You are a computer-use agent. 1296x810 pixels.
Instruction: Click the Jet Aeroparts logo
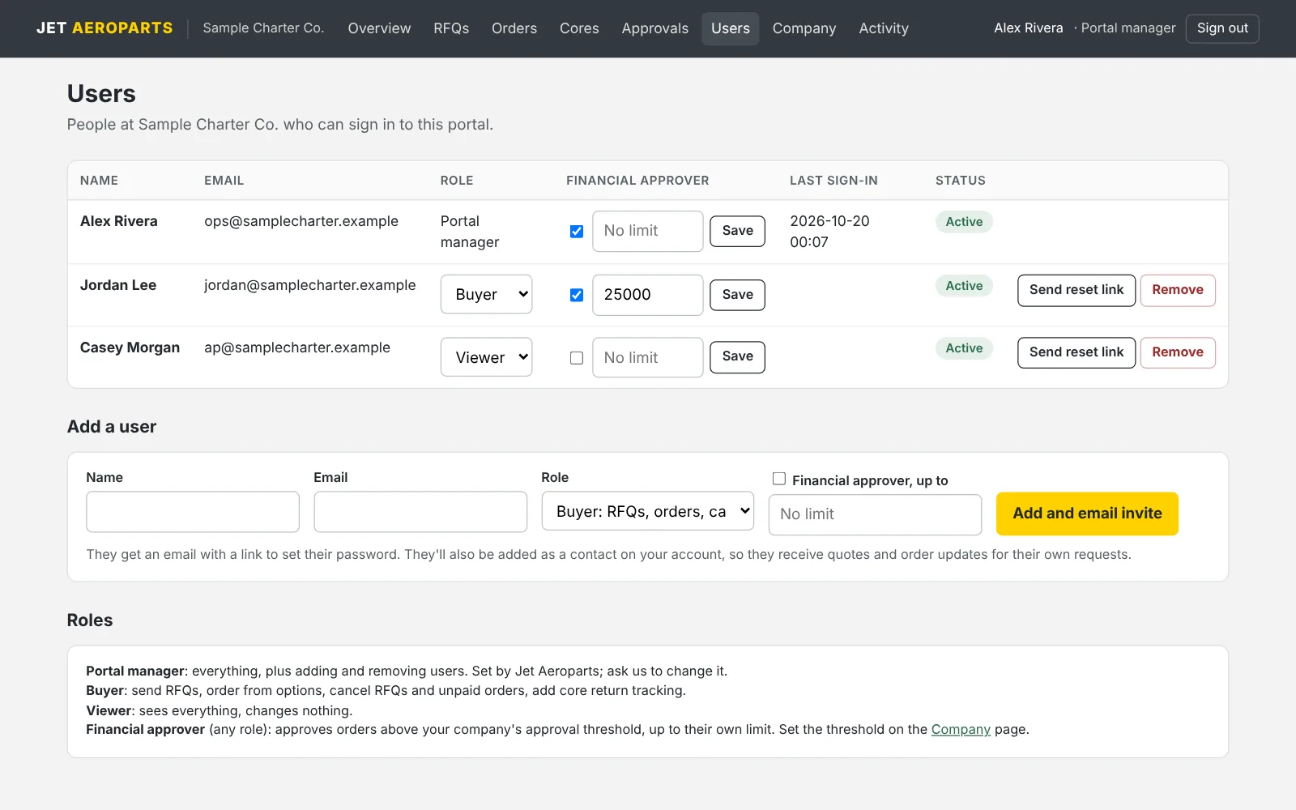tap(104, 28)
